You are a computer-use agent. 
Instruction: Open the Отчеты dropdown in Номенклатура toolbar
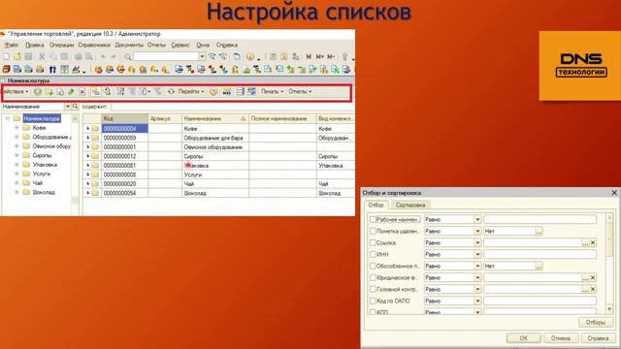tap(300, 92)
